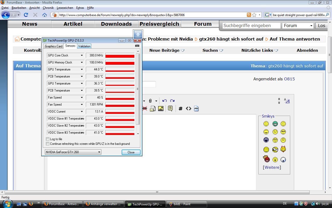
Task: Click the Firefox URL address bar
Action: click(x=152, y=15)
